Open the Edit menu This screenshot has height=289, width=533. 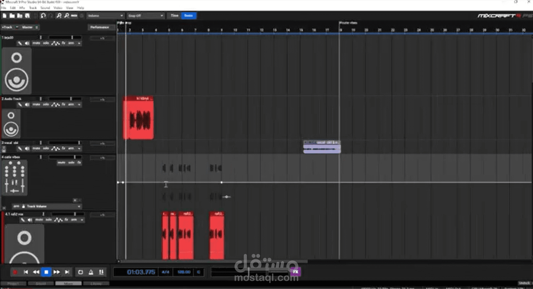pos(13,8)
